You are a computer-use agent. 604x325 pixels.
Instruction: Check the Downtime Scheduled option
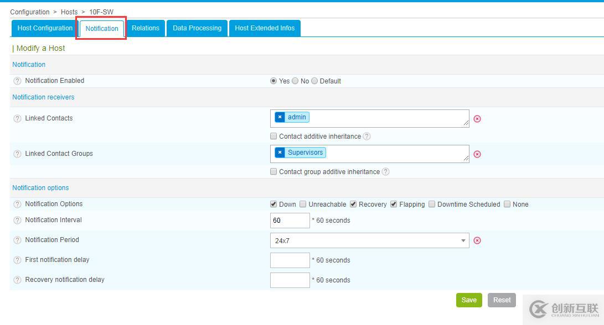pyautogui.click(x=432, y=205)
